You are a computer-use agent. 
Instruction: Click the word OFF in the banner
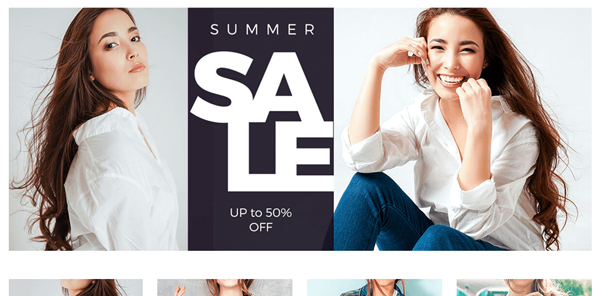pos(261,227)
